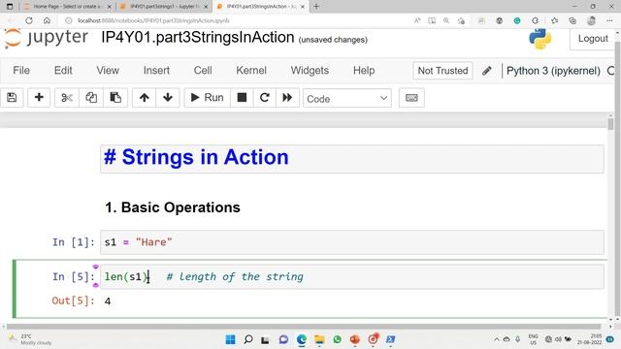Cut selected cells with scissors icon
This screenshot has width=621, height=349.
[x=67, y=97]
